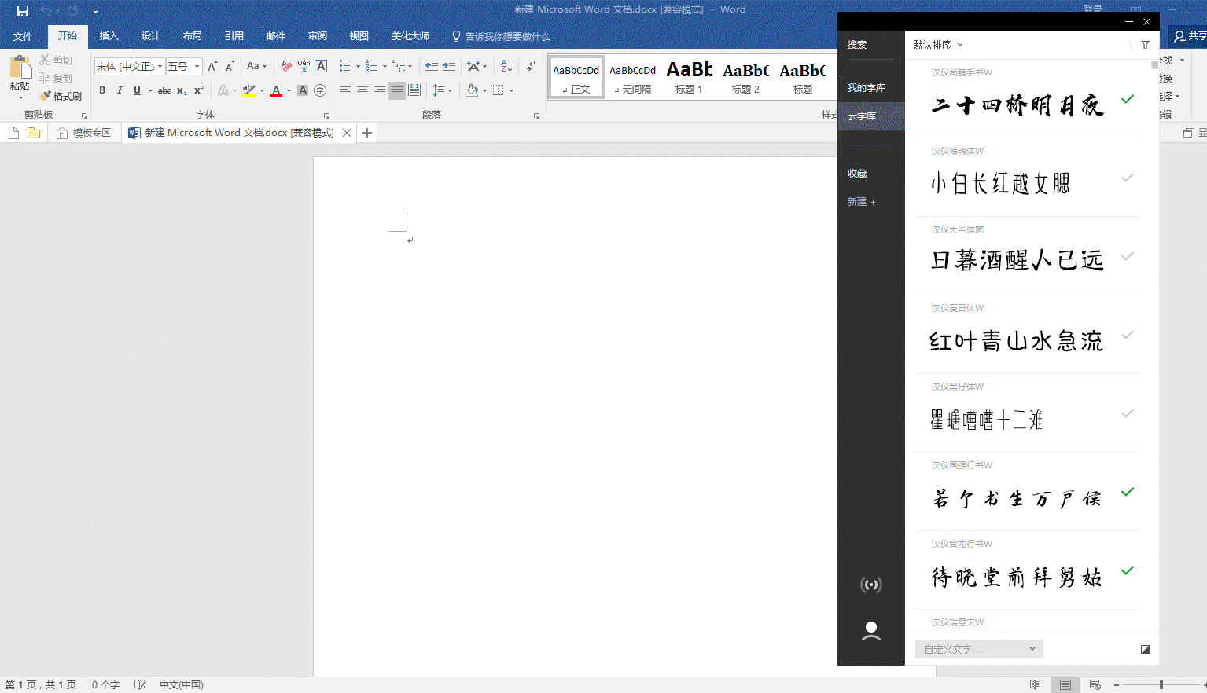Toggle the checkmark for 汉仪夏日体W font

tap(1128, 335)
